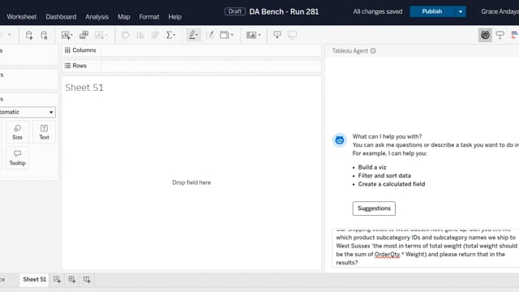Click the New Worksheet toolbar icon
The image size is (519, 292).
point(66,35)
